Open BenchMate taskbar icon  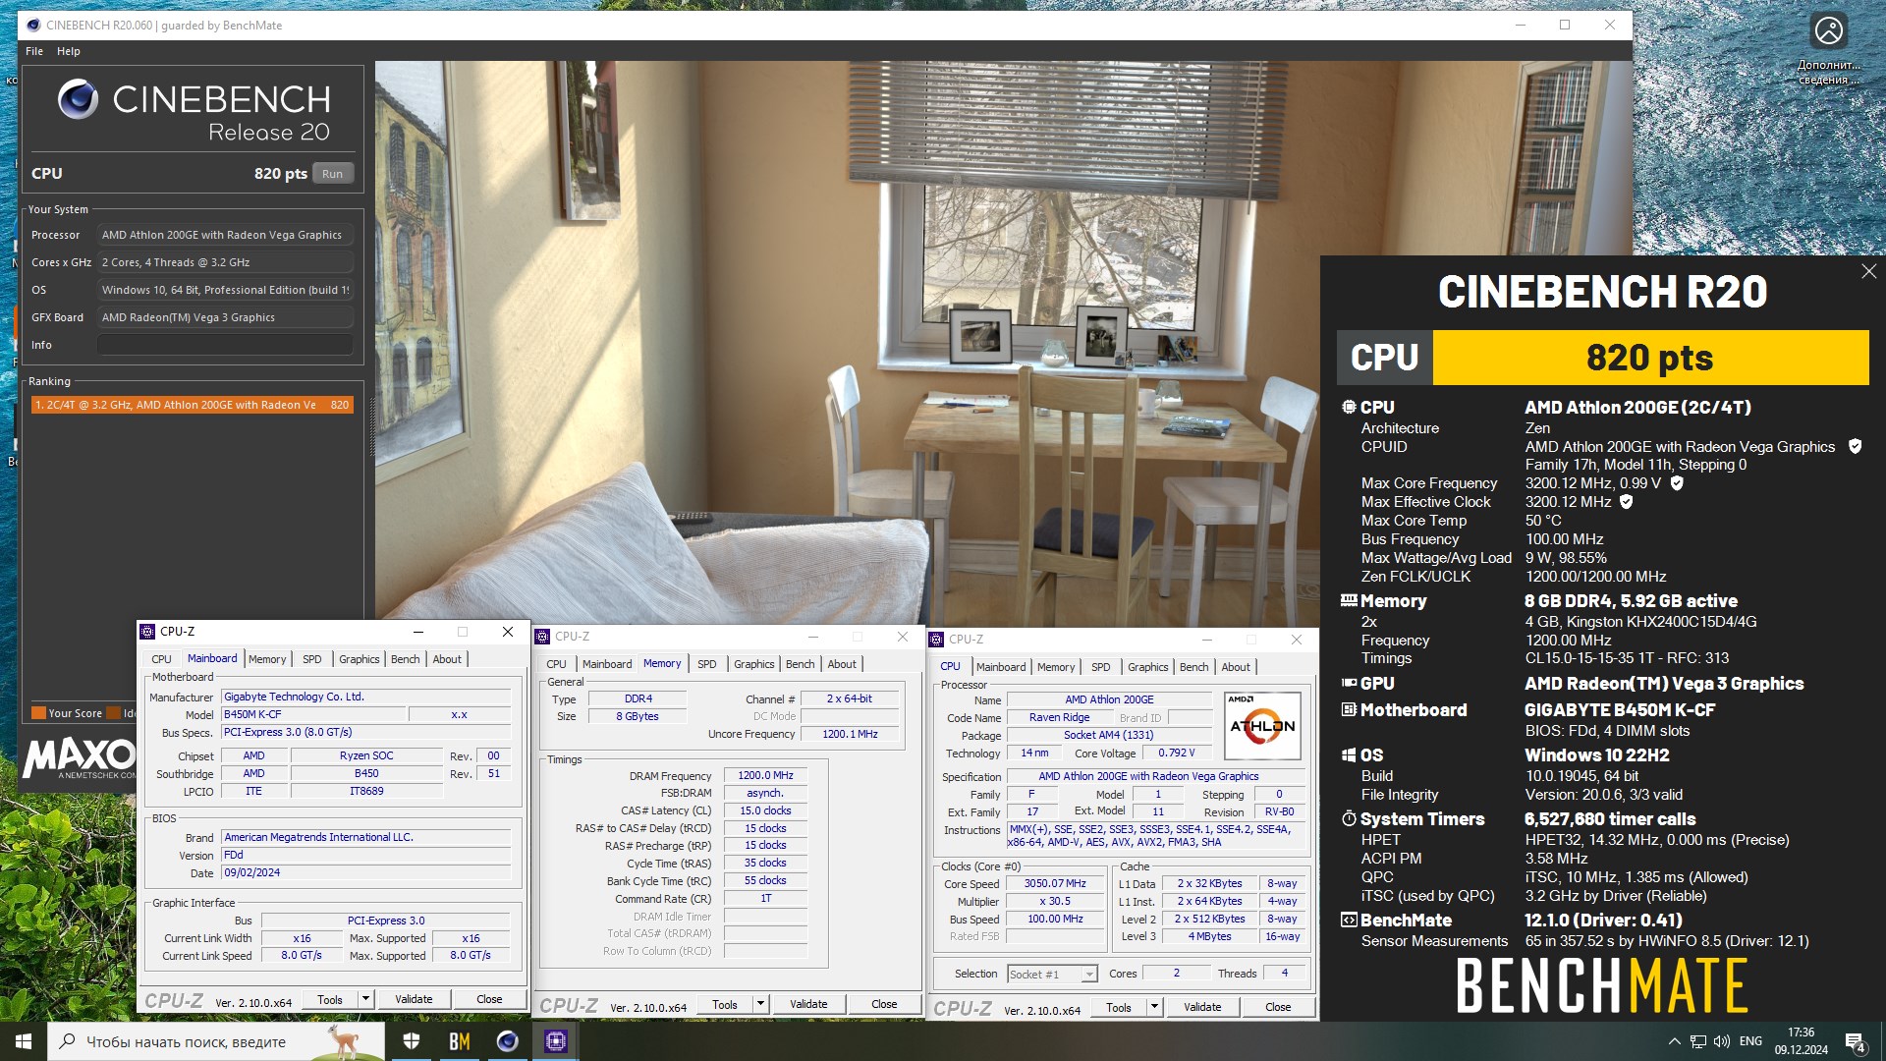(459, 1041)
